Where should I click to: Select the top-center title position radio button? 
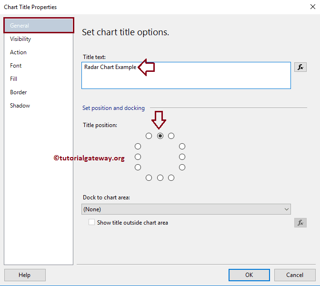160,136
